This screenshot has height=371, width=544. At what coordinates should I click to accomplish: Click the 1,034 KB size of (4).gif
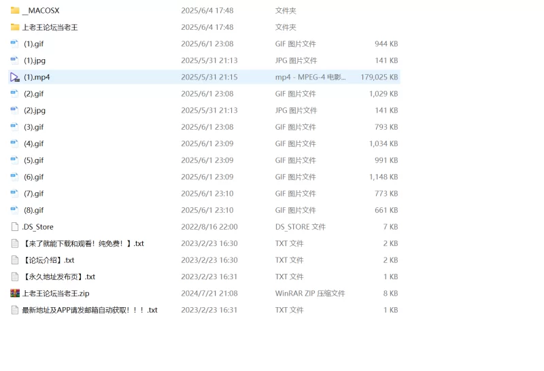(x=384, y=143)
